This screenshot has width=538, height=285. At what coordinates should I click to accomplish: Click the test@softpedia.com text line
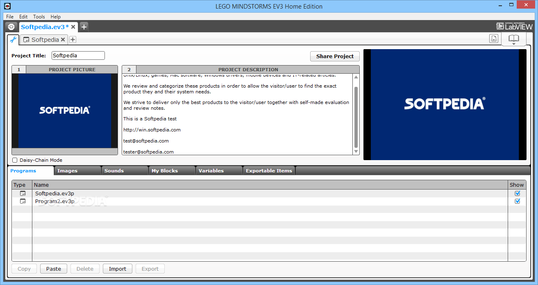[146, 141]
